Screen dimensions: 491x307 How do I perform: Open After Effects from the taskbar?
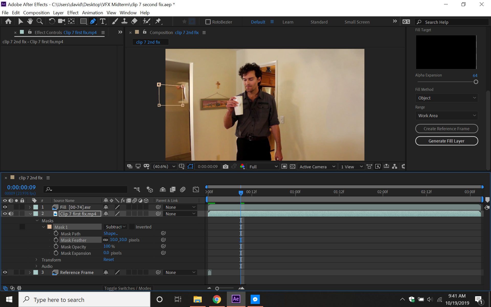[x=236, y=299]
